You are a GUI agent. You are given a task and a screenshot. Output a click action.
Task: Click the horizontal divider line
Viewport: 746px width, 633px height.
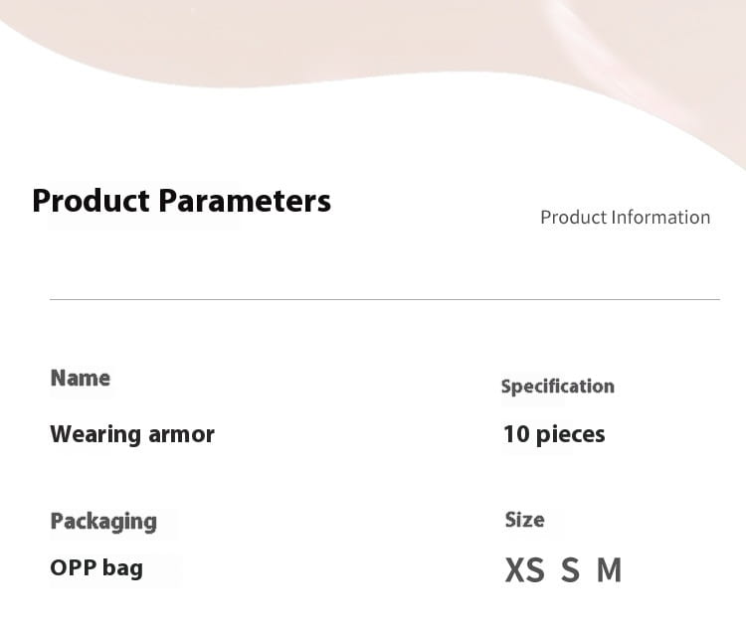pyautogui.click(x=384, y=299)
